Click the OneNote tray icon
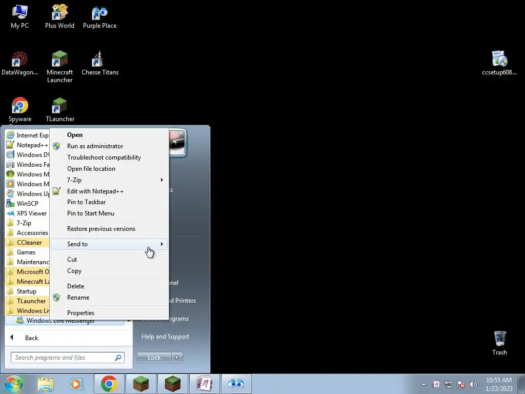Screen dimensions: 525x394 (436, 384)
